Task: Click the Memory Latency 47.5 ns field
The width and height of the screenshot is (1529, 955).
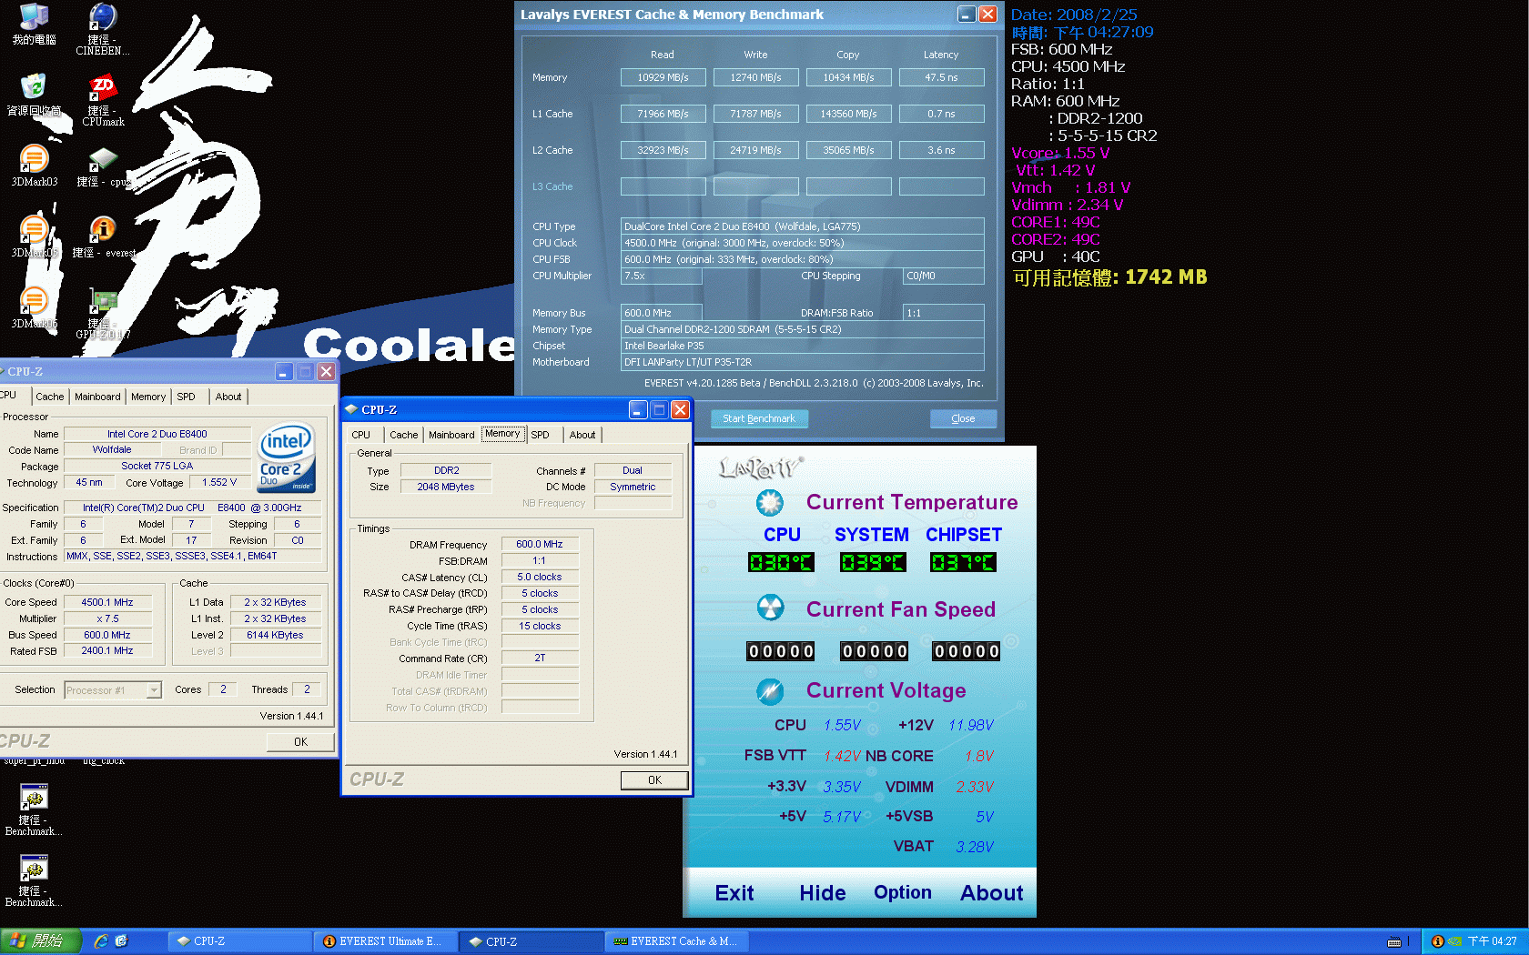Action: pos(942,77)
